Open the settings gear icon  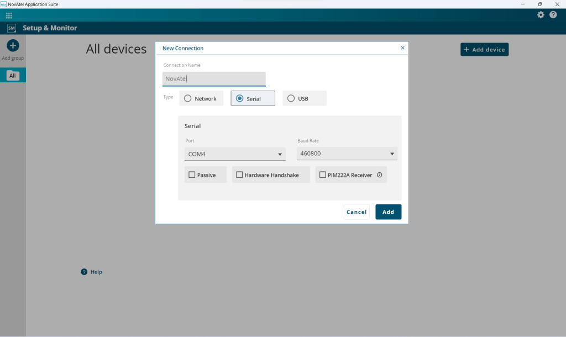541,15
